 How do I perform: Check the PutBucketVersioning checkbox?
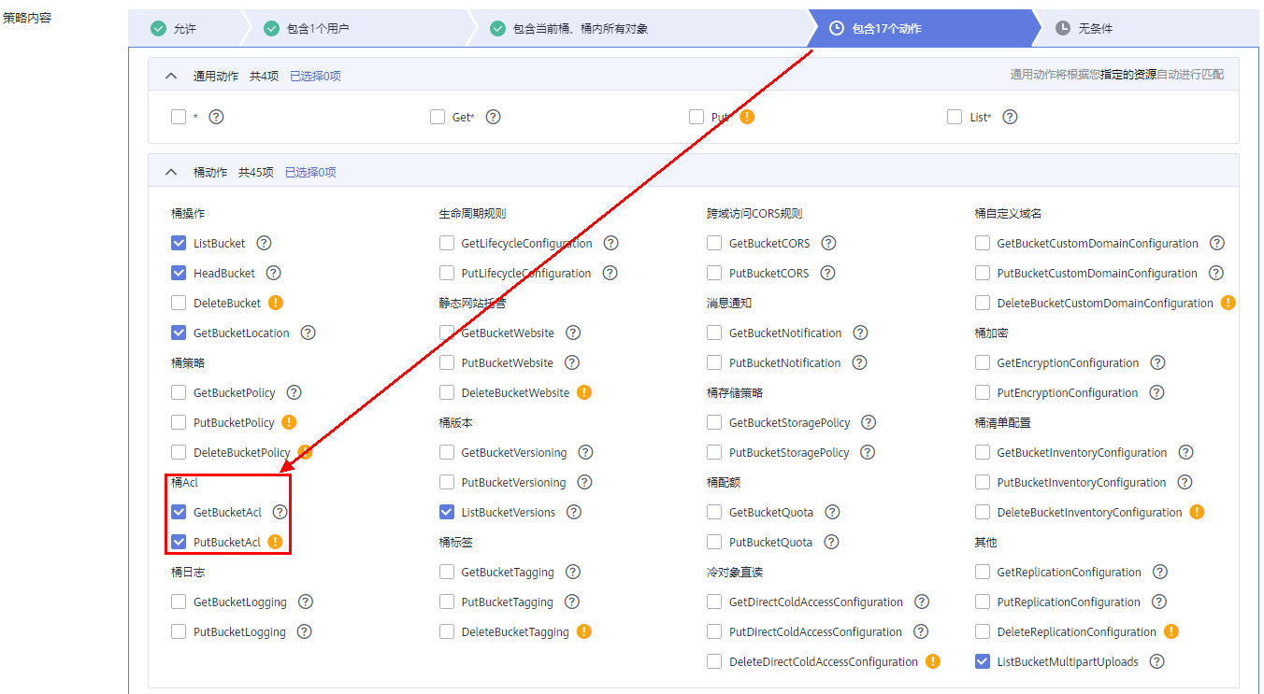click(447, 482)
